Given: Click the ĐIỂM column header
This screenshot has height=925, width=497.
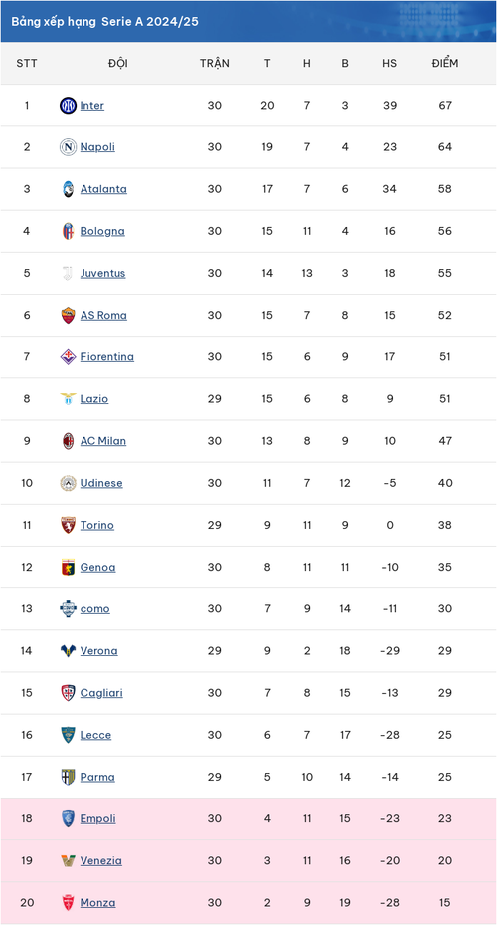Looking at the screenshot, I should [445, 63].
